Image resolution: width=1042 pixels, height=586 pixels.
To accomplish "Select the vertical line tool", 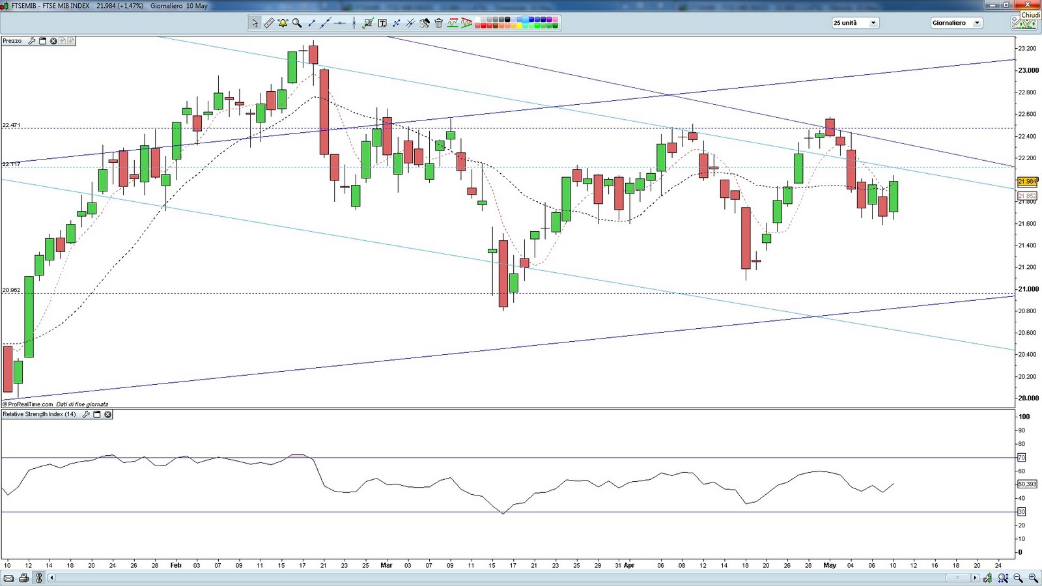I will [x=354, y=23].
